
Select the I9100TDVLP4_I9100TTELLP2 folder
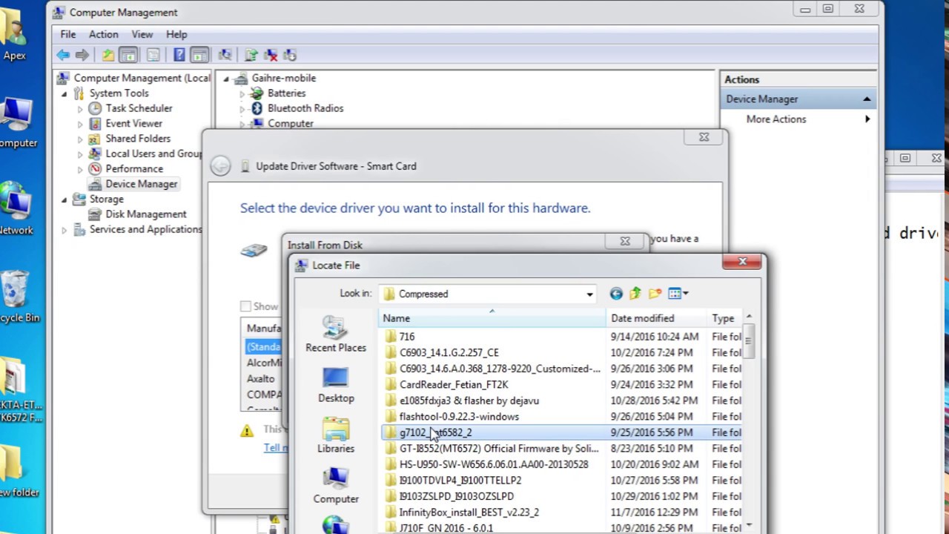(x=460, y=481)
